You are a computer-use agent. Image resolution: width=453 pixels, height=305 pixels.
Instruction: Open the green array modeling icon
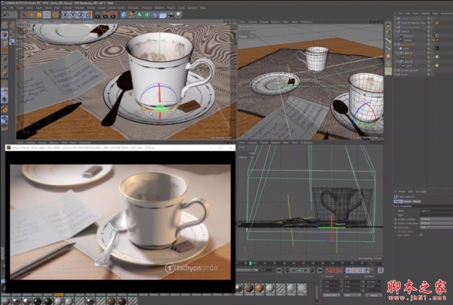147,14
